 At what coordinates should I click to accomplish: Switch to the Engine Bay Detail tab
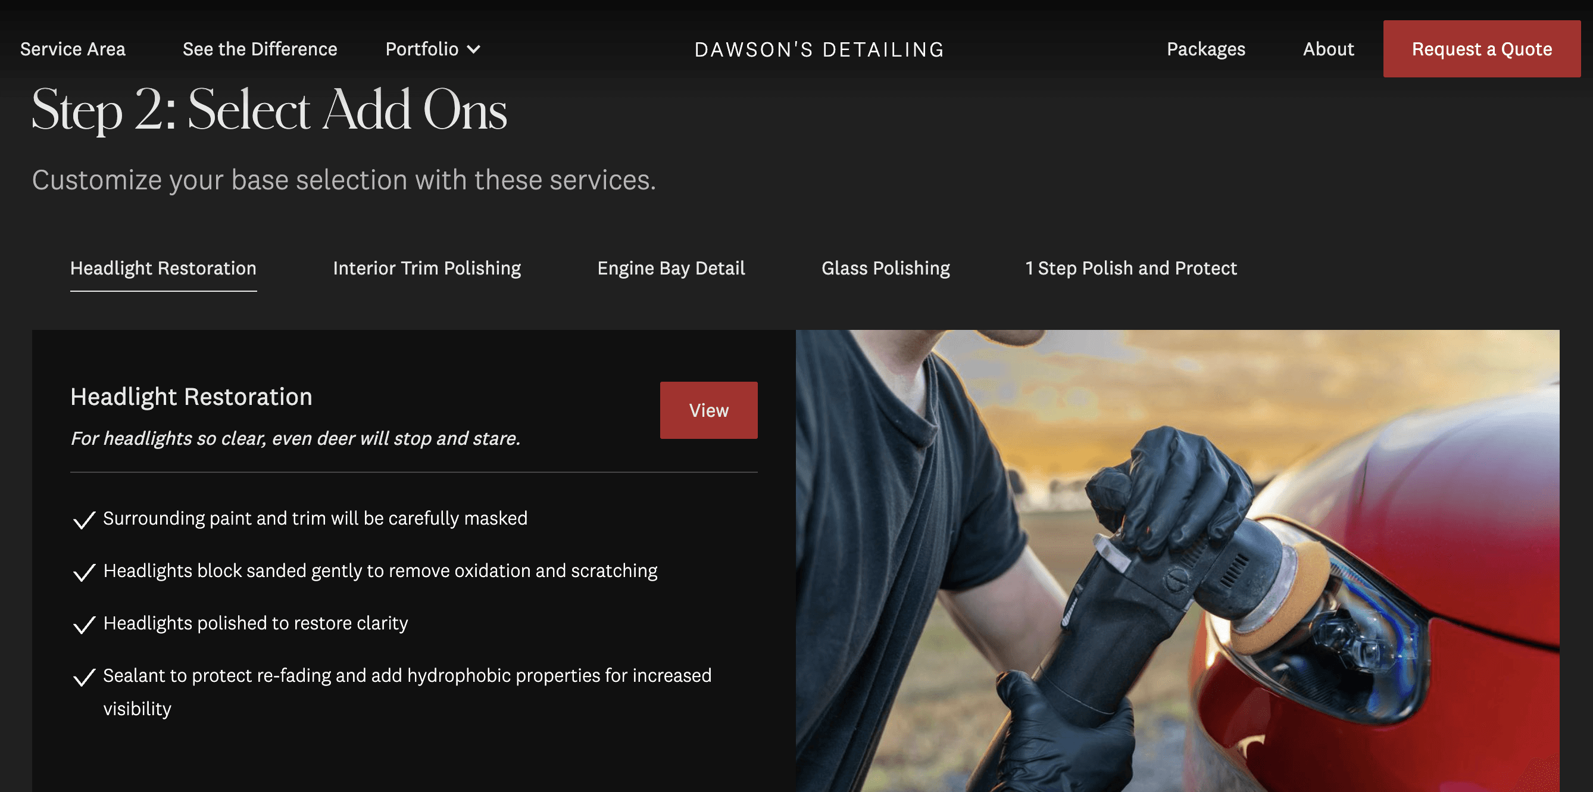pos(671,269)
